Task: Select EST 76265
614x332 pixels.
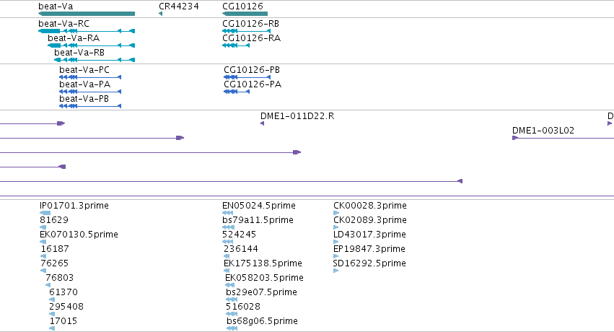Action: (43, 271)
